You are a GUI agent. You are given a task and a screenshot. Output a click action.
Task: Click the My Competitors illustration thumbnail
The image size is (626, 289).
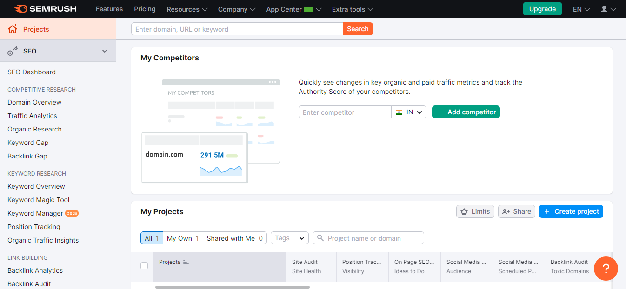211,131
